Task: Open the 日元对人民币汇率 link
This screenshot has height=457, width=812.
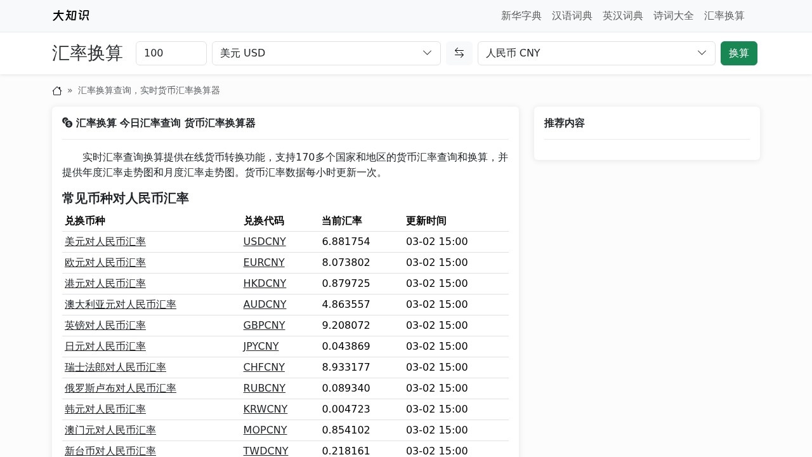Action: (105, 347)
